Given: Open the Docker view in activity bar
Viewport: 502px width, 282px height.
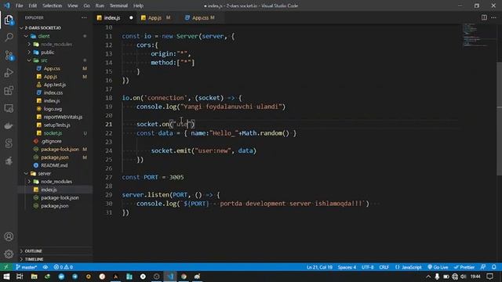Looking at the screenshot, I should (x=9, y=125).
